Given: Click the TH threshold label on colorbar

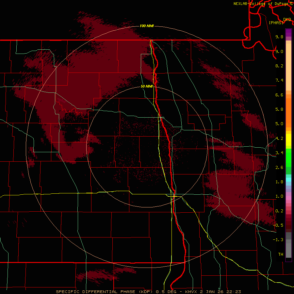Looking at the screenshot, I should tap(281, 254).
